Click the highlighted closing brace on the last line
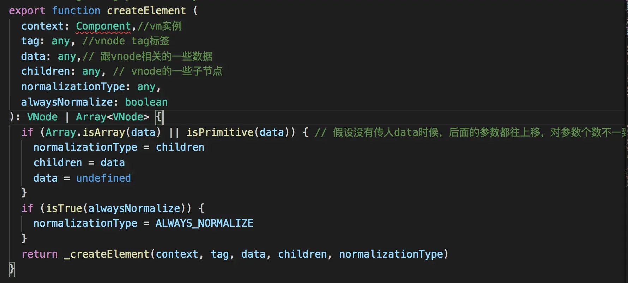The height and width of the screenshot is (283, 628). (12, 269)
